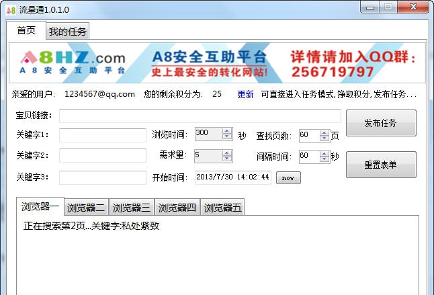Click the remaining points value 25
Image resolution: width=434 pixels, height=295 pixels.
pos(217,94)
